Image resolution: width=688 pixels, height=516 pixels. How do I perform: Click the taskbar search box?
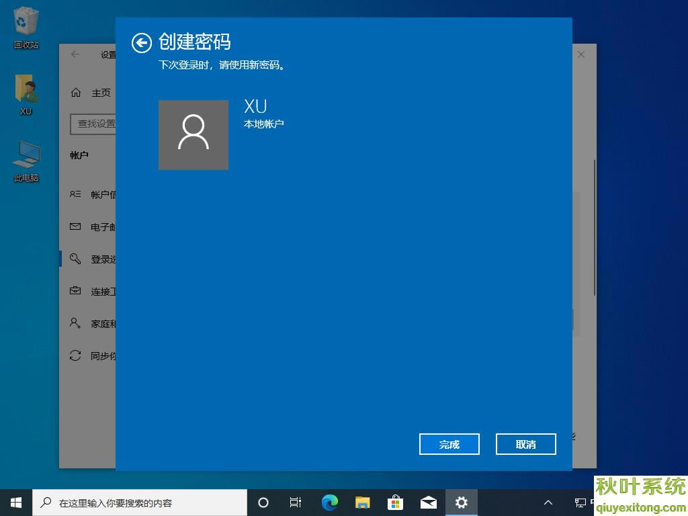(140, 503)
